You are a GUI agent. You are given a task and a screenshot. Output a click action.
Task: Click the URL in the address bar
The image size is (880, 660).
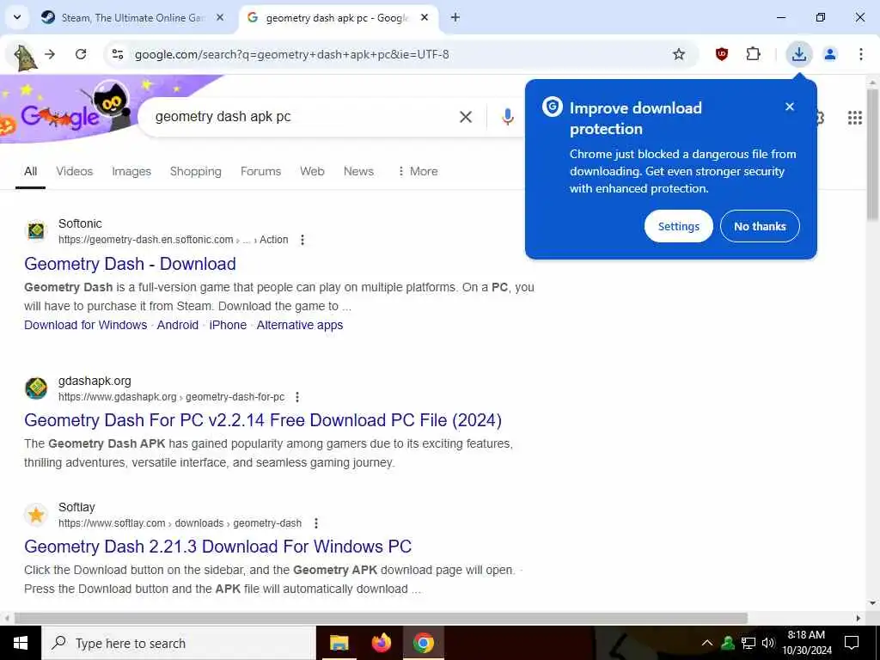(x=292, y=54)
